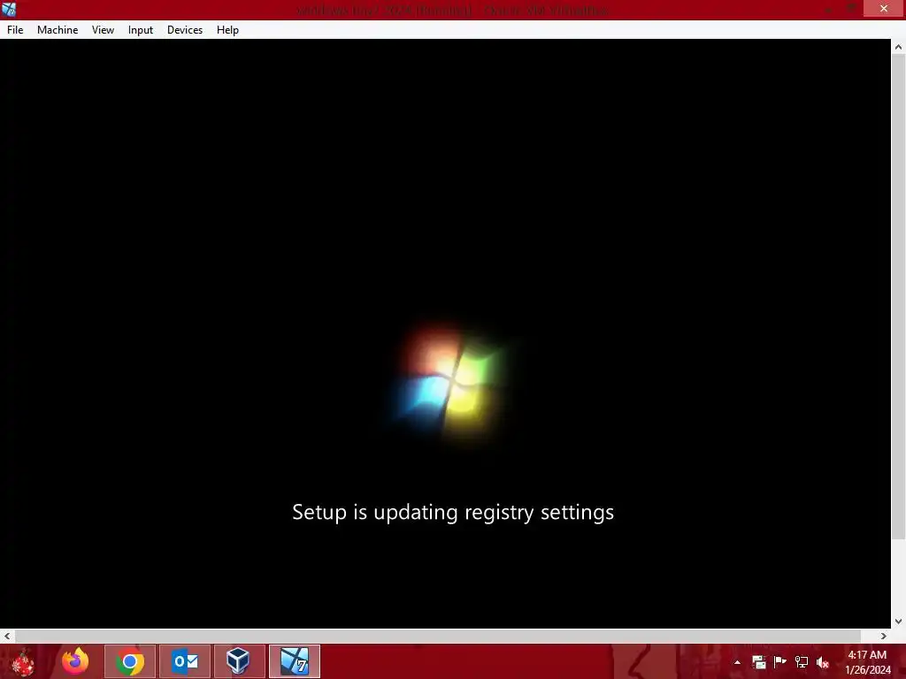Open the clock showing 4:17 AM
This screenshot has height=679, width=906.
click(x=867, y=662)
